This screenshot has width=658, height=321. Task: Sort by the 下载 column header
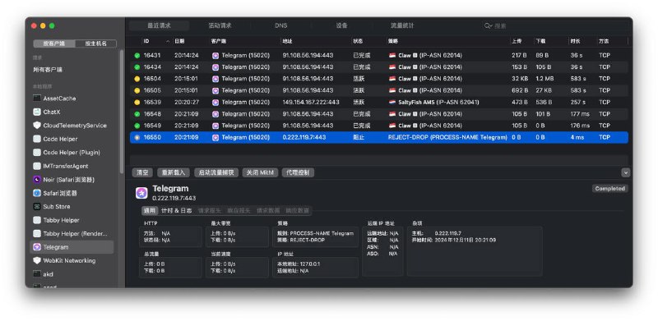point(540,42)
